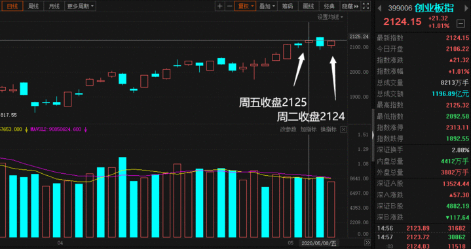The height and width of the screenshot is (249, 471).
Task: Expand 设置均线 options
Action: click(330, 17)
